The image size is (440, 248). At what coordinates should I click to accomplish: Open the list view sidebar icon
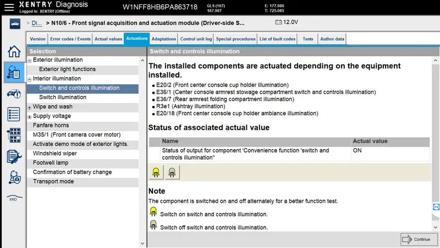click(x=14, y=114)
